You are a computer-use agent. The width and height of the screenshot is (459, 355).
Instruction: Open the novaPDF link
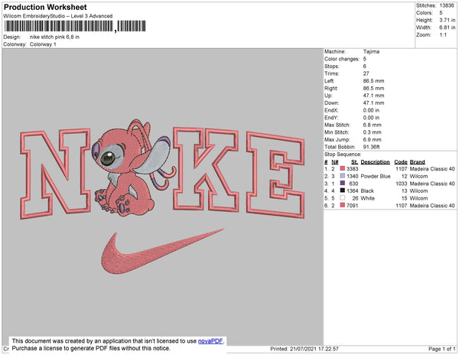click(x=210, y=341)
